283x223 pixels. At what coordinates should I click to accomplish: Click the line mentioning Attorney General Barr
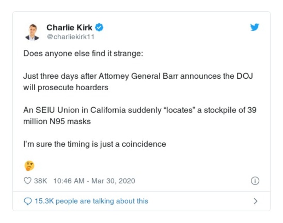click(138, 76)
